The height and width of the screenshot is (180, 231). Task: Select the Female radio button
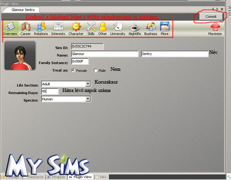coord(73,70)
